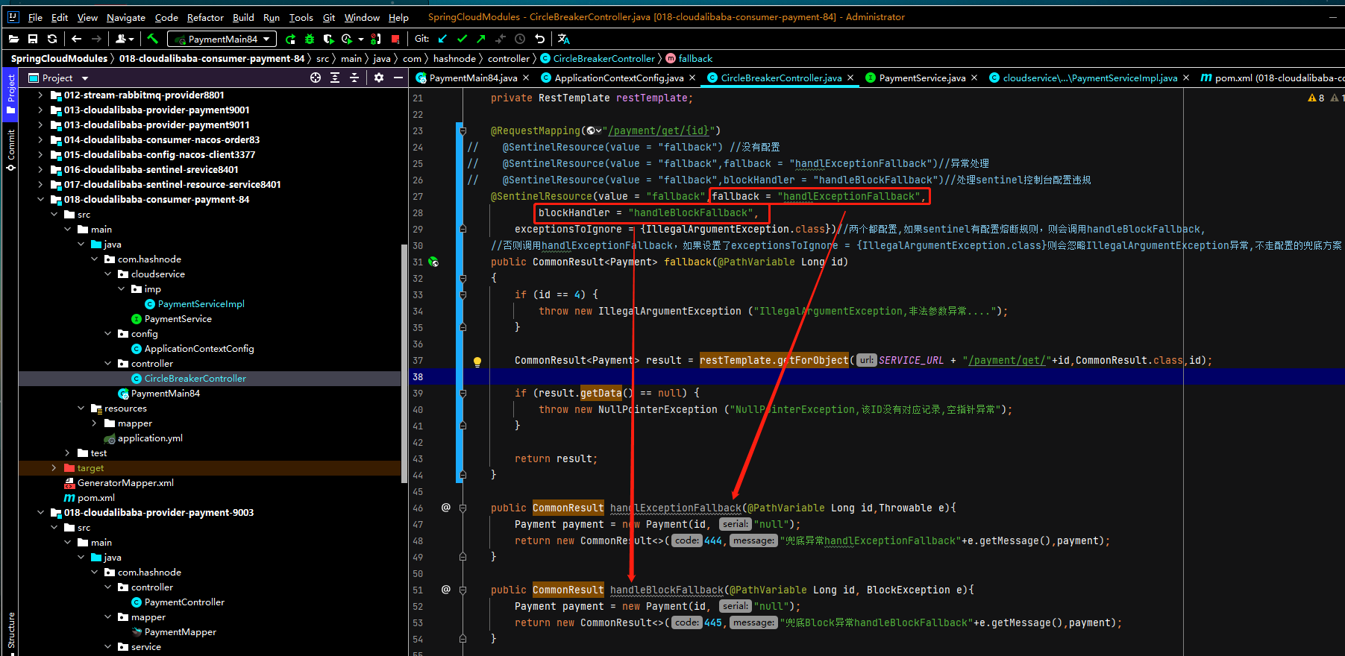Open the File menu
The image size is (1345, 656).
pos(35,17)
